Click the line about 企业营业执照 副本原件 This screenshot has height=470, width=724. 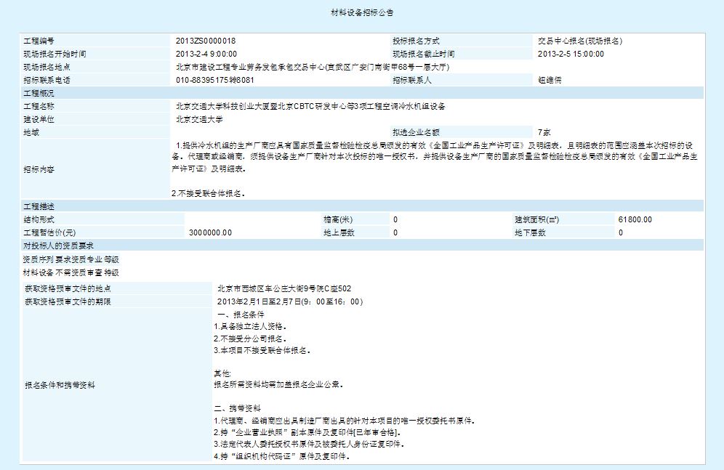307,432
